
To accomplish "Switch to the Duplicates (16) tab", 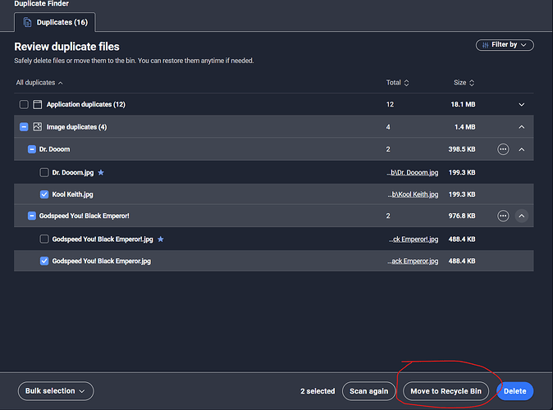I will (55, 22).
